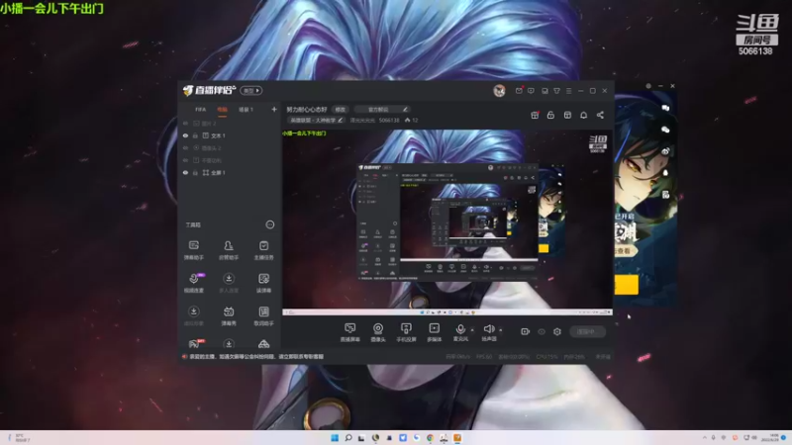The height and width of the screenshot is (445, 792).
Task: Click the FPS:60 status bar readout
Action: tap(484, 357)
